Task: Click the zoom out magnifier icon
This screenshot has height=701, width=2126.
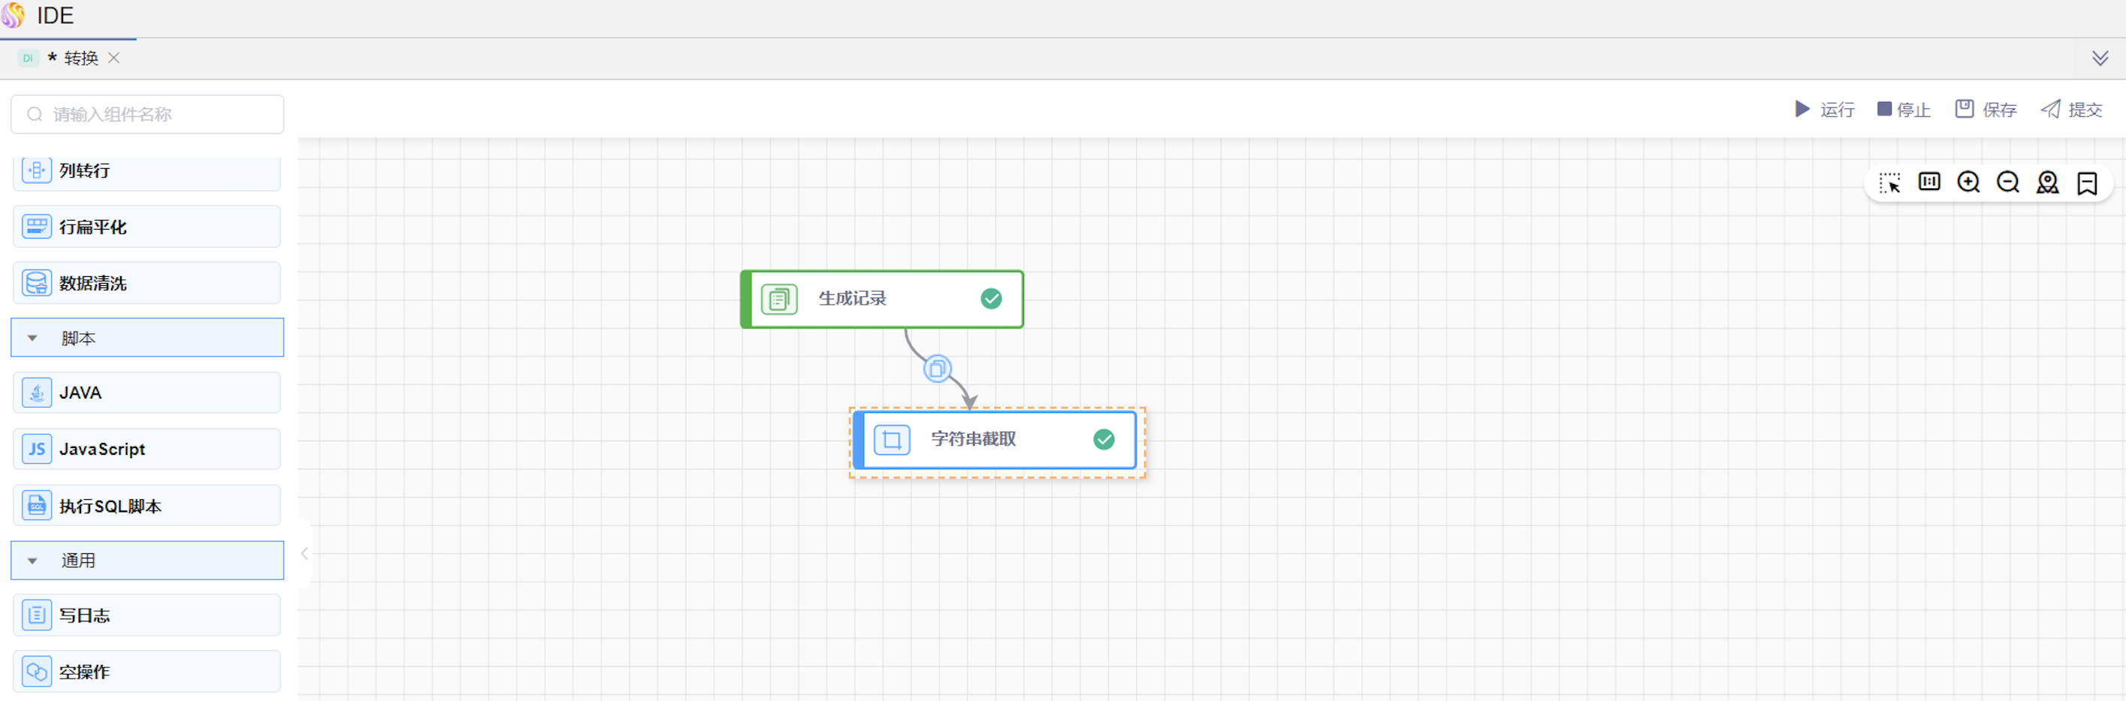Action: pos(2007,182)
